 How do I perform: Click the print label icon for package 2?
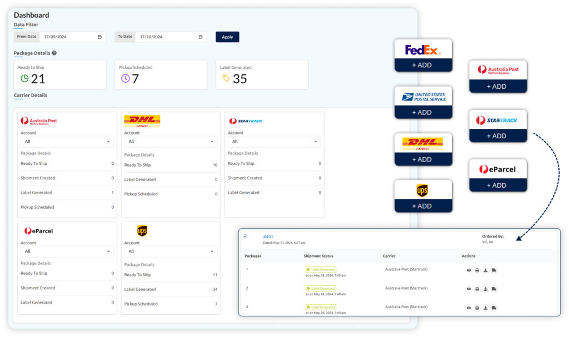477,289
